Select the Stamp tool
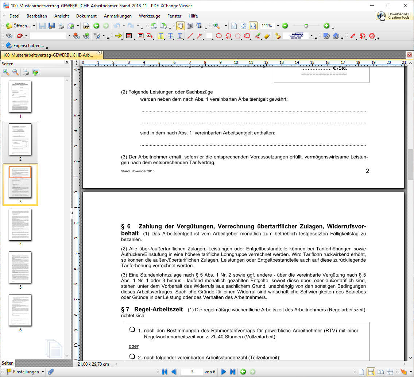Screen dimensions: 414x377 click(x=278, y=36)
